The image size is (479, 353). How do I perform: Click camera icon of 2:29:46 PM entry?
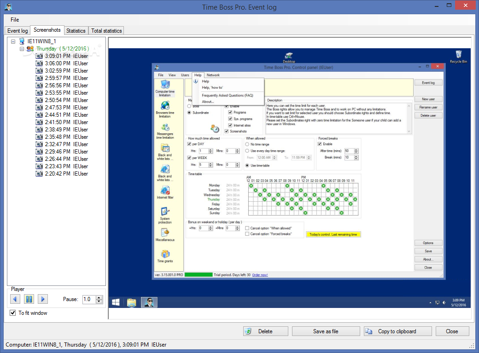(x=39, y=152)
